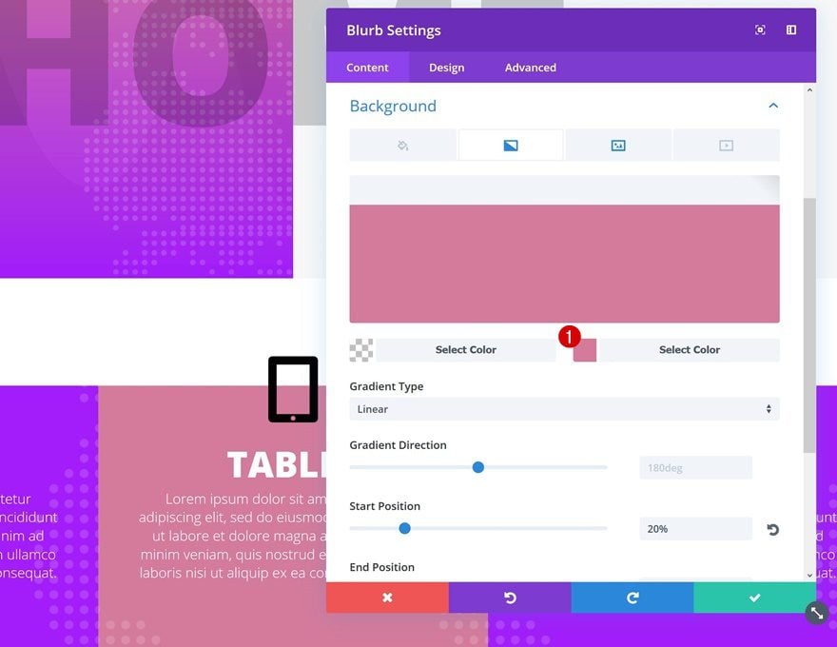Switch to the Advanced tab
837x647 pixels.
click(530, 68)
